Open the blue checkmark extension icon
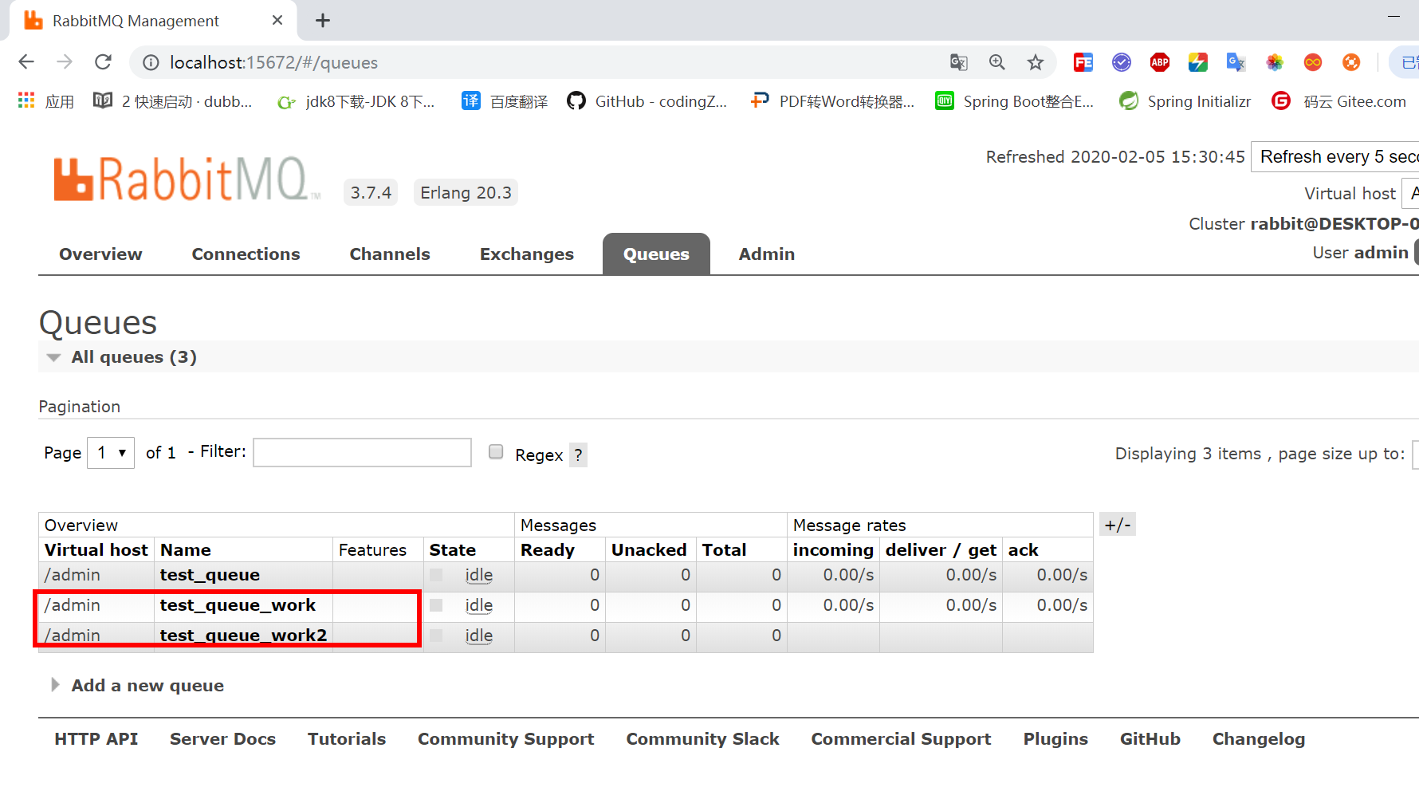 pyautogui.click(x=1122, y=62)
